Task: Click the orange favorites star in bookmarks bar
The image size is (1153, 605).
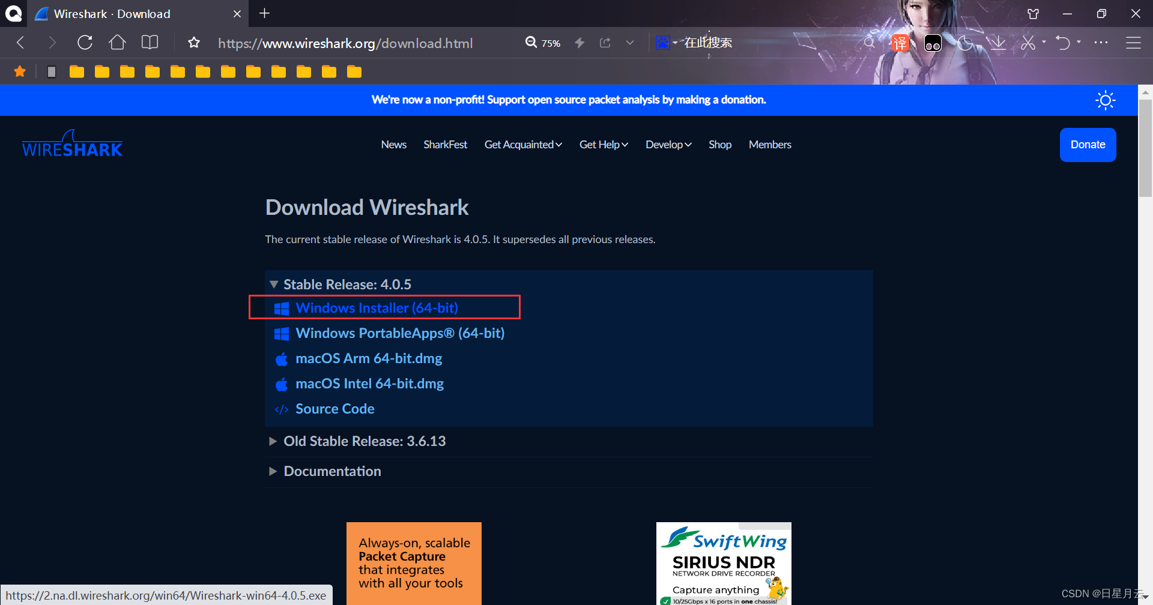Action: point(20,72)
